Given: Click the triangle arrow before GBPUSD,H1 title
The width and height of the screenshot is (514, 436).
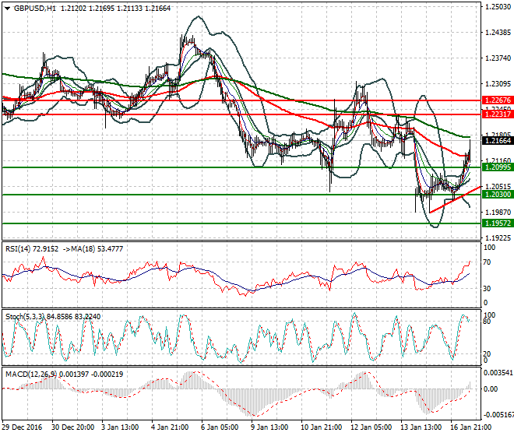Looking at the screenshot, I should coord(7,9).
